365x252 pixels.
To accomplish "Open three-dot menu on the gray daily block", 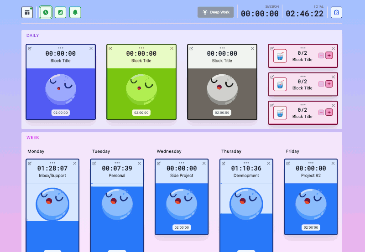I will point(222,48).
